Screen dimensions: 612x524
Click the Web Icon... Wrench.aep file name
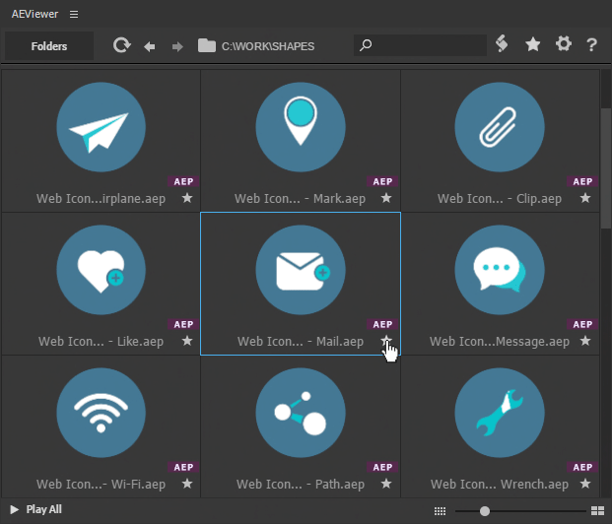click(x=500, y=485)
